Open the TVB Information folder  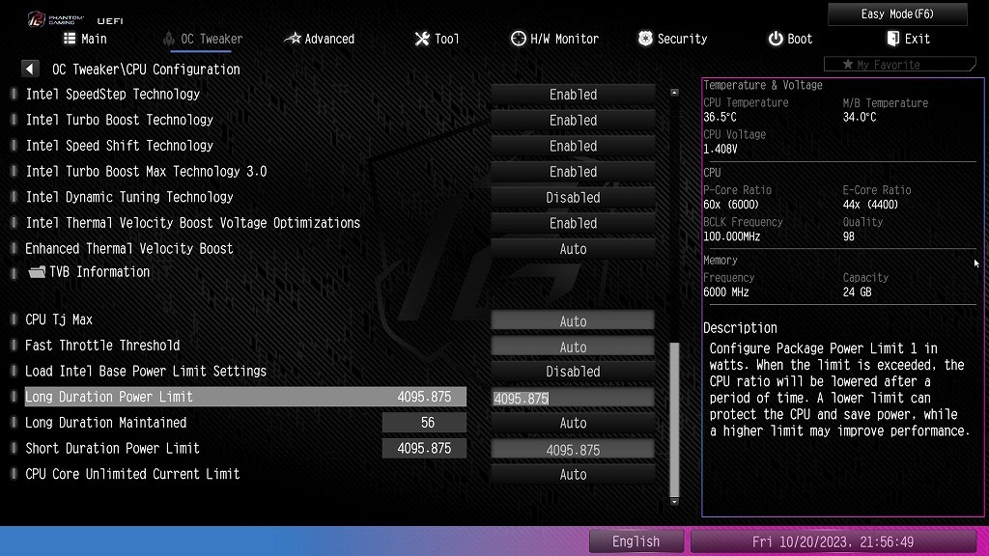click(x=89, y=272)
